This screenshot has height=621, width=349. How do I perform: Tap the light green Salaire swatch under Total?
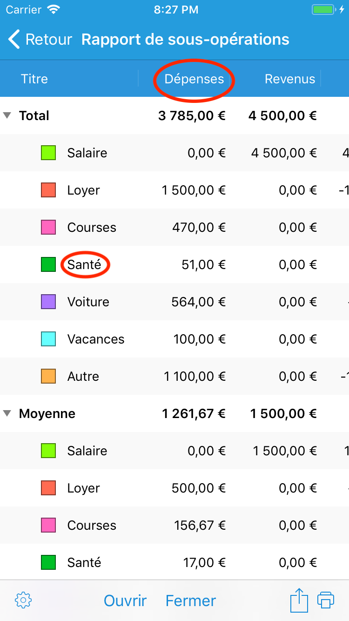48,153
